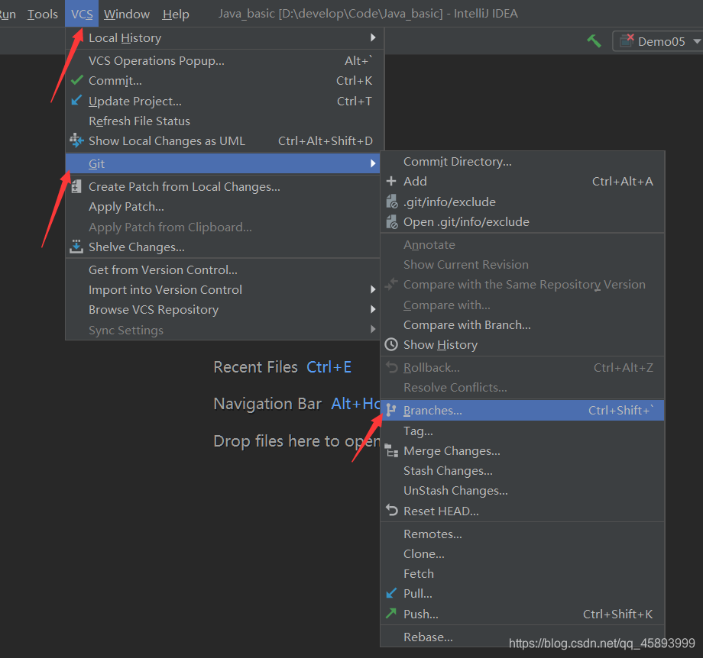Click the Git submenu arrow

pos(373,163)
